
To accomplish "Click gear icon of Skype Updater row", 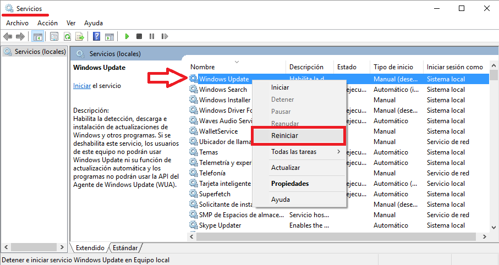I will pyautogui.click(x=194, y=225).
